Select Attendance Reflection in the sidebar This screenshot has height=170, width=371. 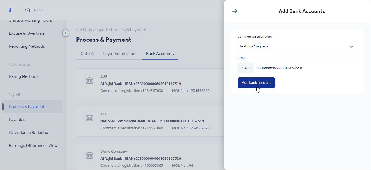(x=30, y=132)
